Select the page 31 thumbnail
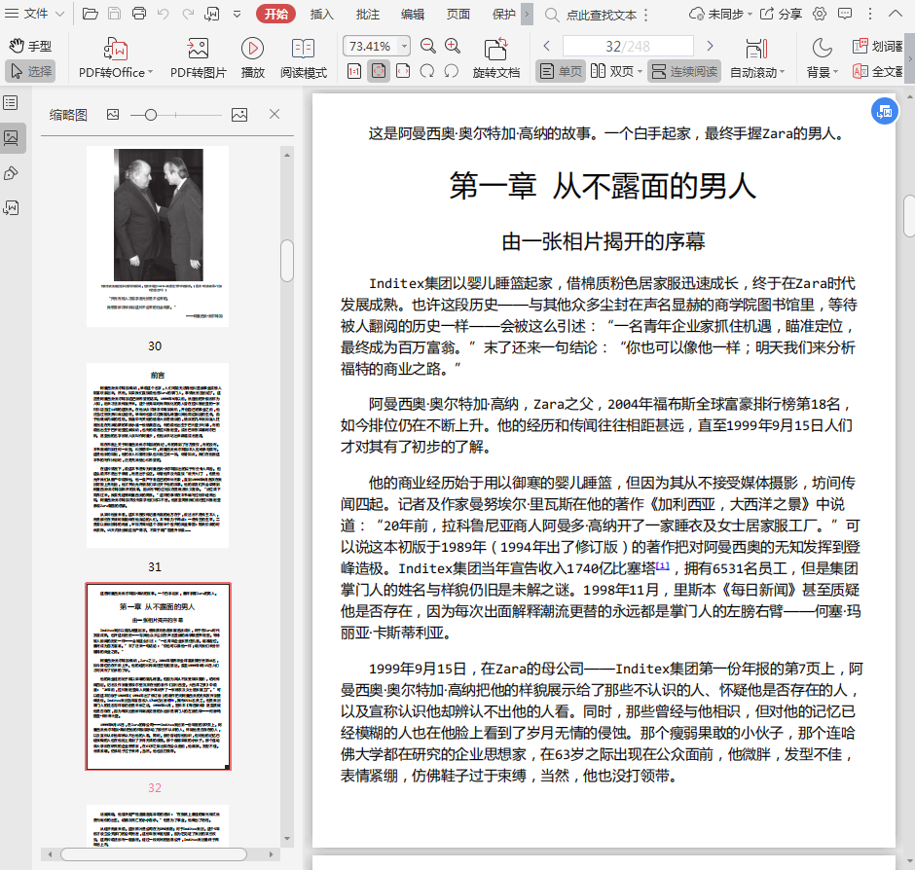Image resolution: width=915 pixels, height=870 pixels. [x=157, y=454]
